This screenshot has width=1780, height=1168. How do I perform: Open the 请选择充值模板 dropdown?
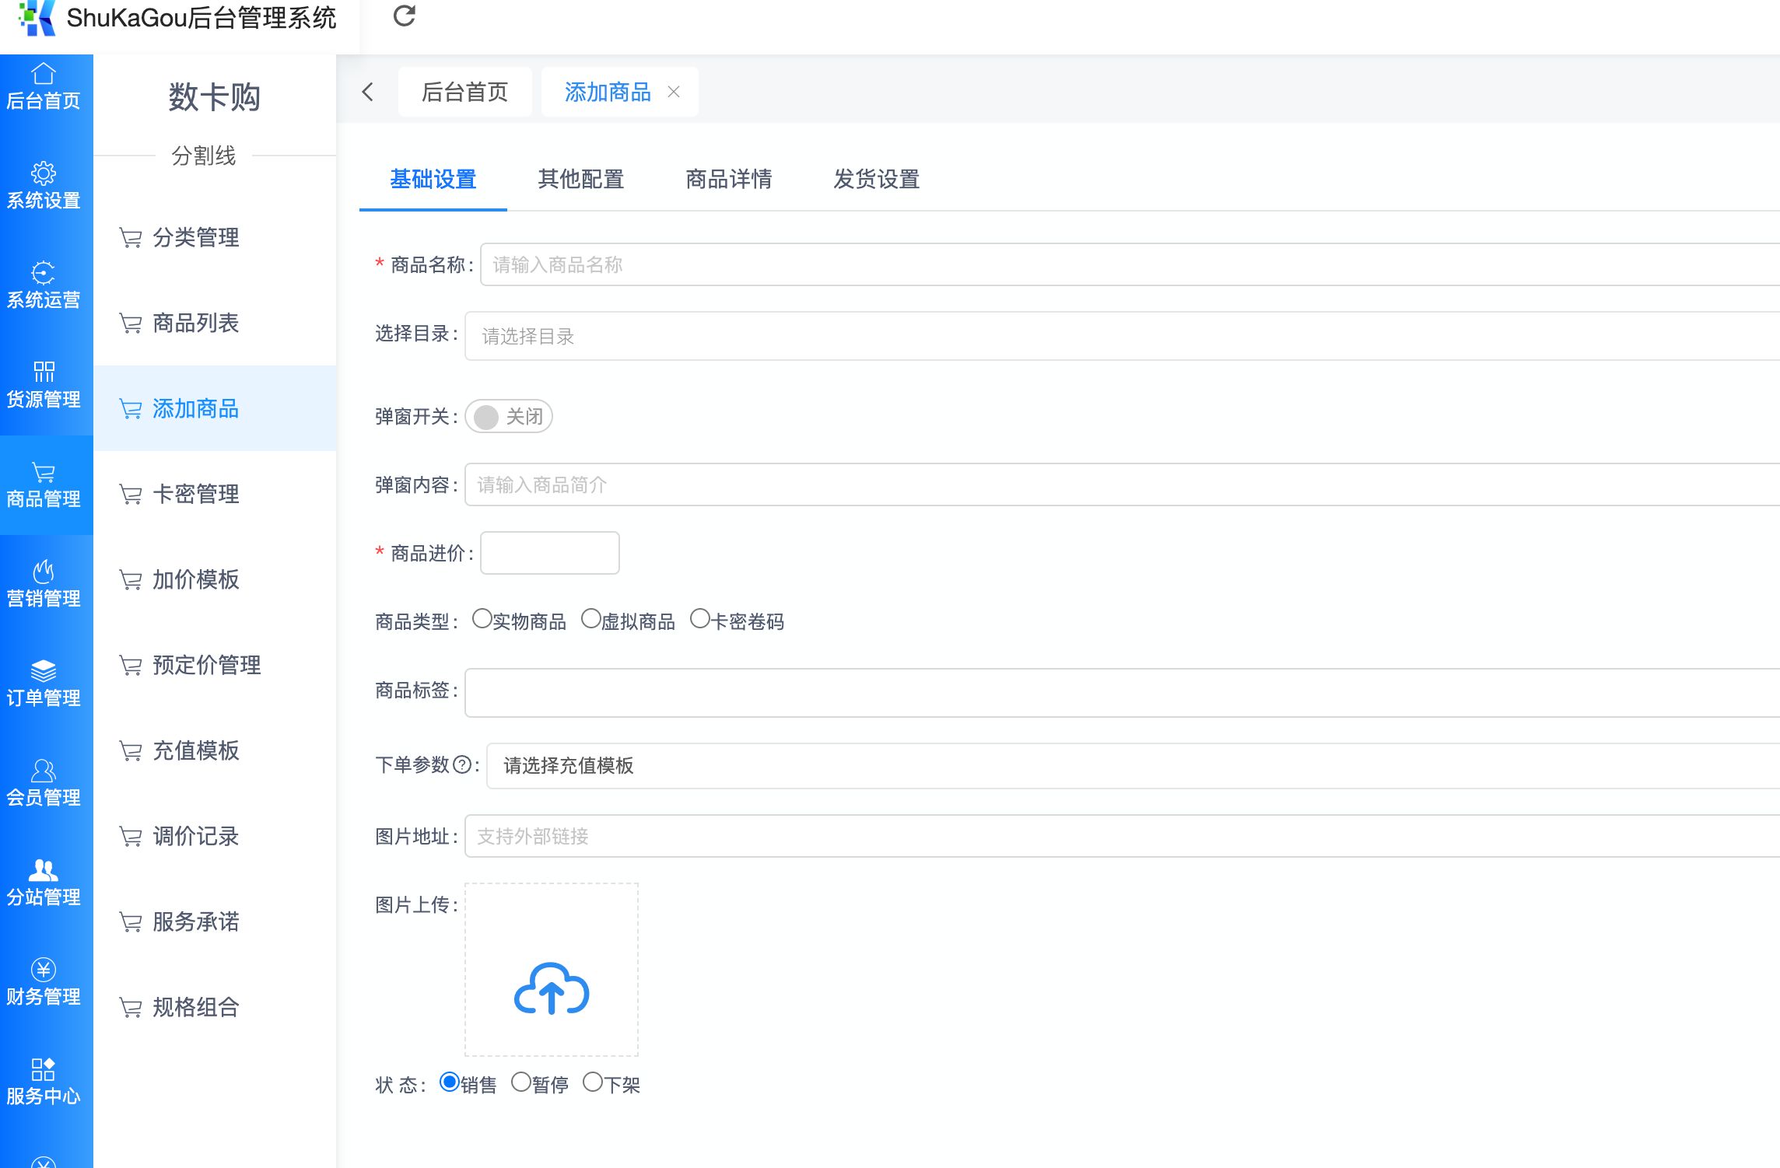[1133, 766]
